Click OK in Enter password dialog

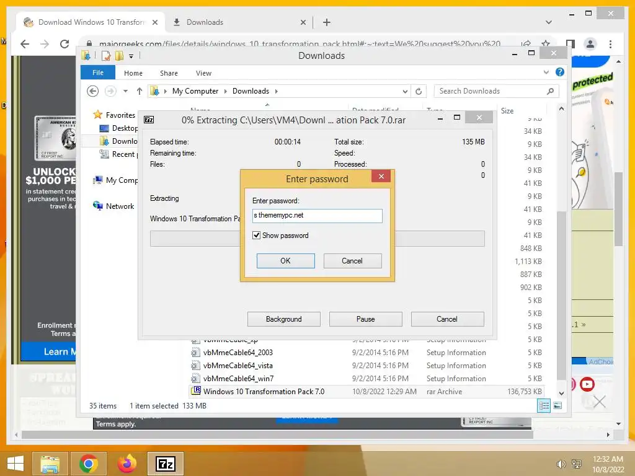click(x=285, y=261)
